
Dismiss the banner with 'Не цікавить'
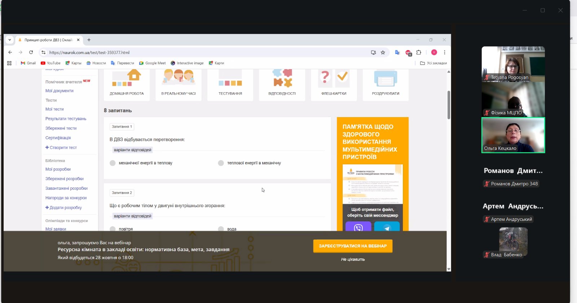pyautogui.click(x=353, y=259)
